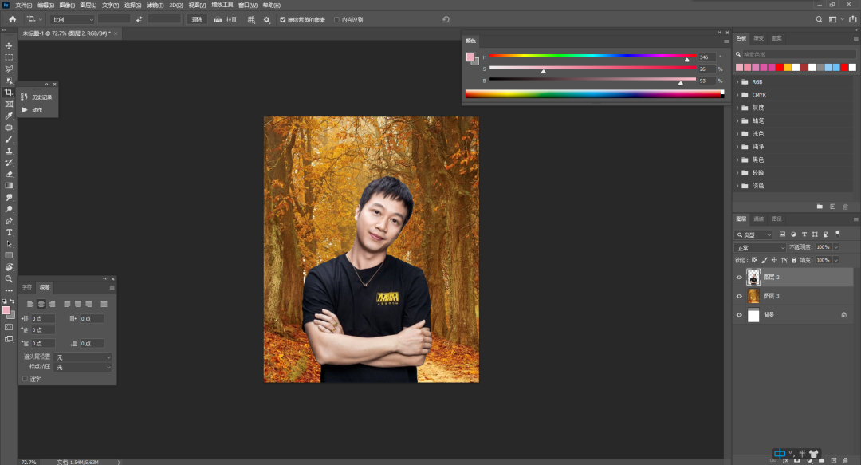Expand the RGB swatch folder
This screenshot has height=465, width=861.
737,81
